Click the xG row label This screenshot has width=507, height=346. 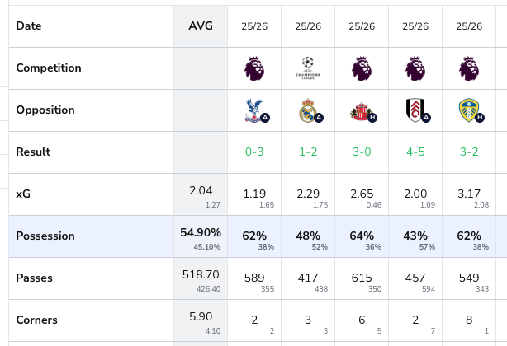(24, 194)
